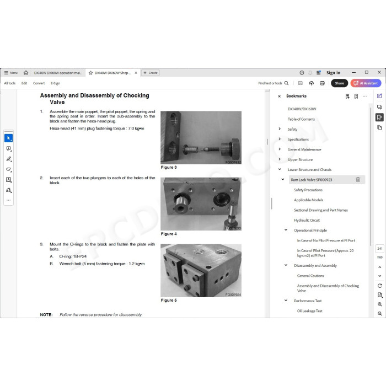Click the rotate view icon
This screenshot has height=386, width=386.
click(x=379, y=286)
